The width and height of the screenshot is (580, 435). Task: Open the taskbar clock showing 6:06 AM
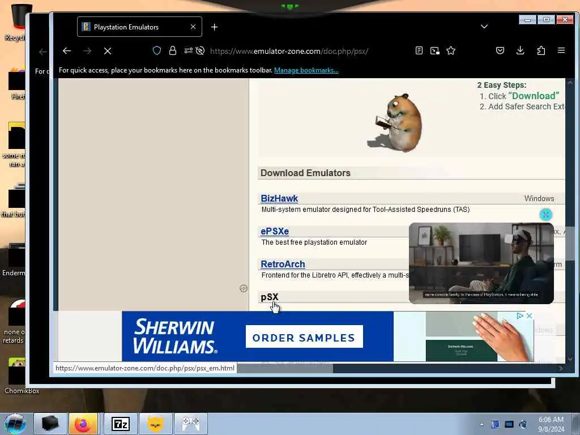[551, 424]
